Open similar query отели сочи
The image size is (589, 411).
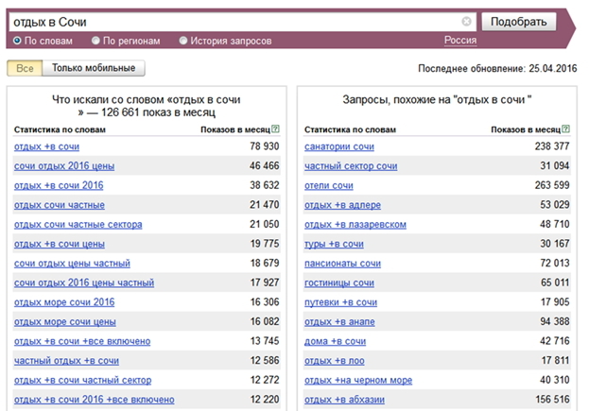click(329, 185)
